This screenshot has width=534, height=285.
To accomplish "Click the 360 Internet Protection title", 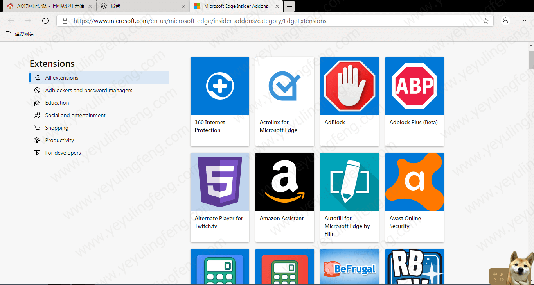I will point(210,126).
